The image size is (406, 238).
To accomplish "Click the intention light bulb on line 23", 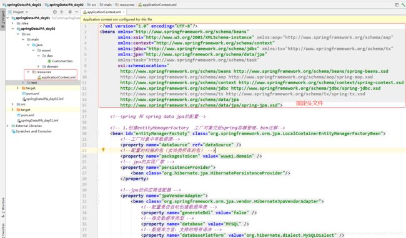I will (103, 150).
